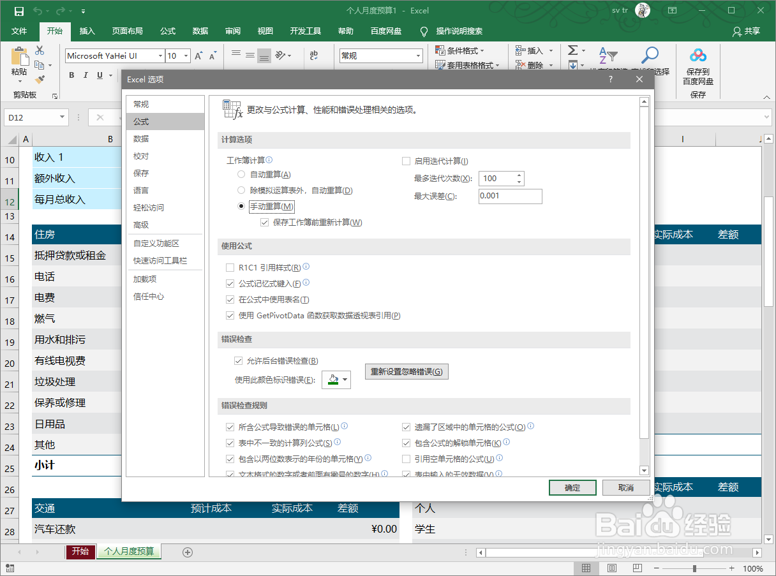Click the Cut scissors icon
The height and width of the screenshot is (576, 776).
click(x=40, y=50)
